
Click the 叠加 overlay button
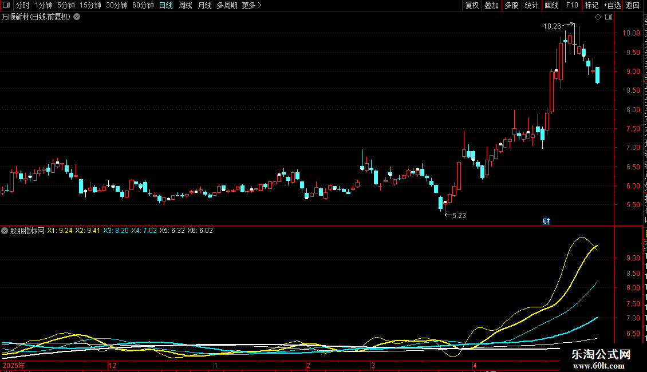coord(491,5)
